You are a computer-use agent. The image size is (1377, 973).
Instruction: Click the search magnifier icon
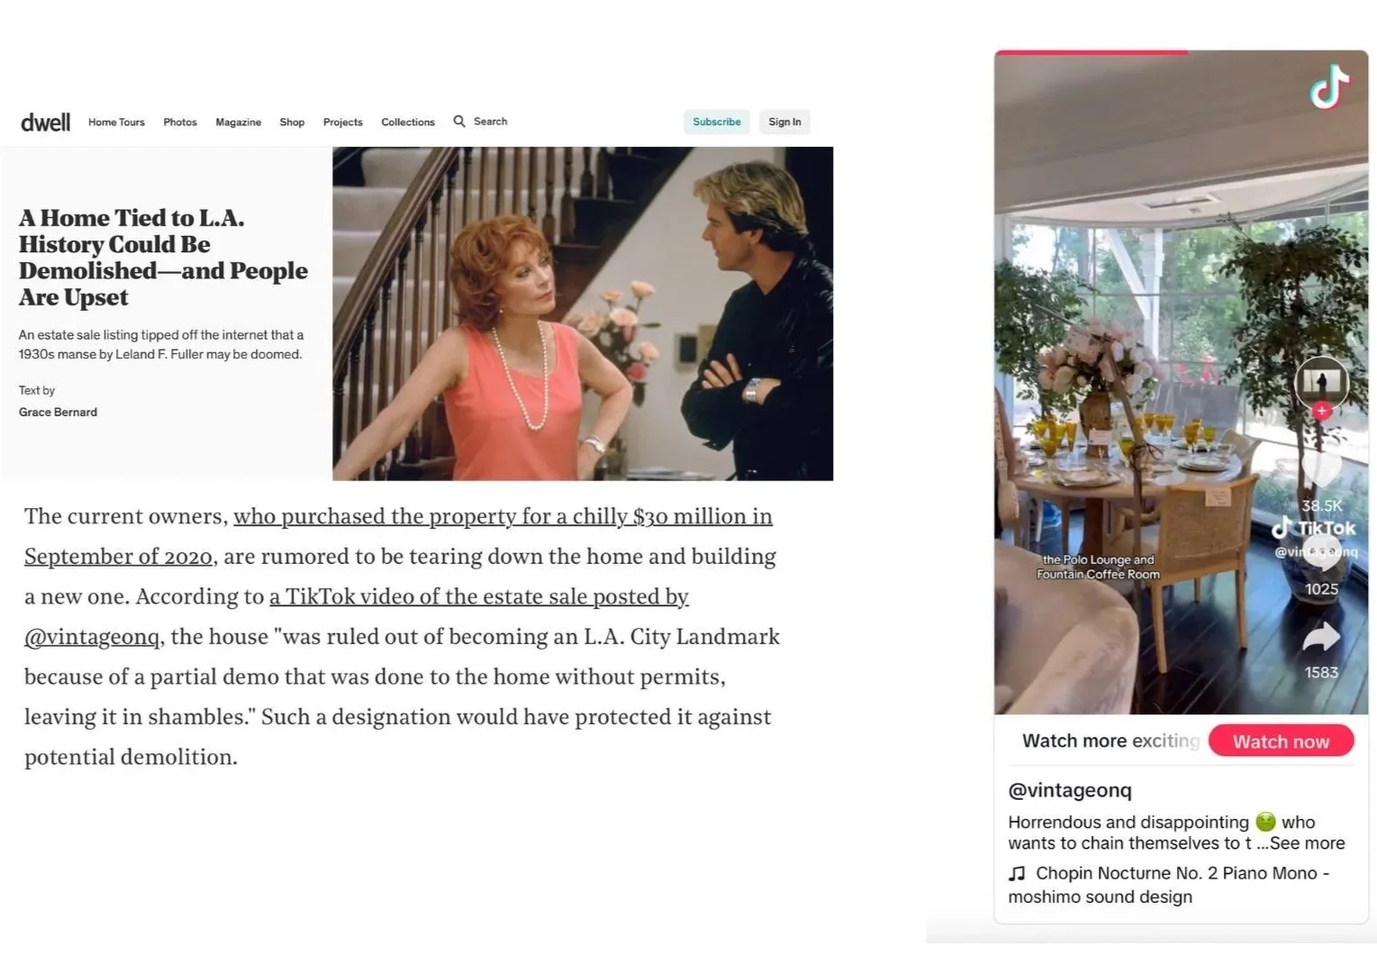click(459, 121)
